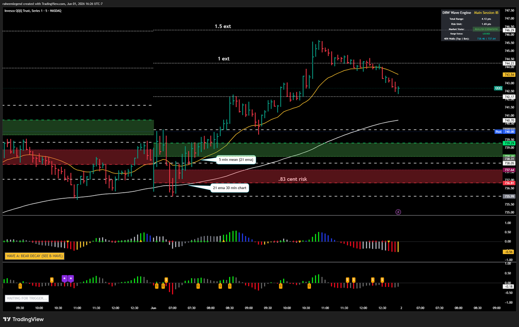Click the 737.64 price label on axis
519x327 pixels.
tap(509, 170)
